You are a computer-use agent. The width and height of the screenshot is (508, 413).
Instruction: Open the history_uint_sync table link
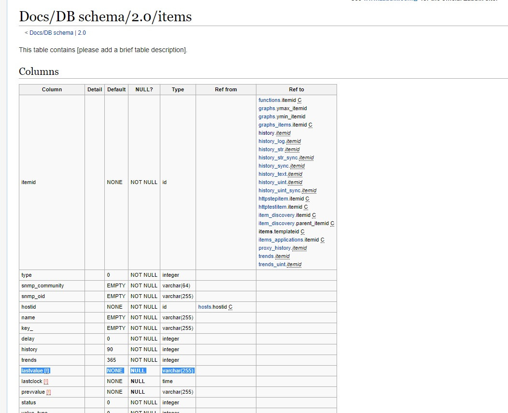click(x=279, y=190)
